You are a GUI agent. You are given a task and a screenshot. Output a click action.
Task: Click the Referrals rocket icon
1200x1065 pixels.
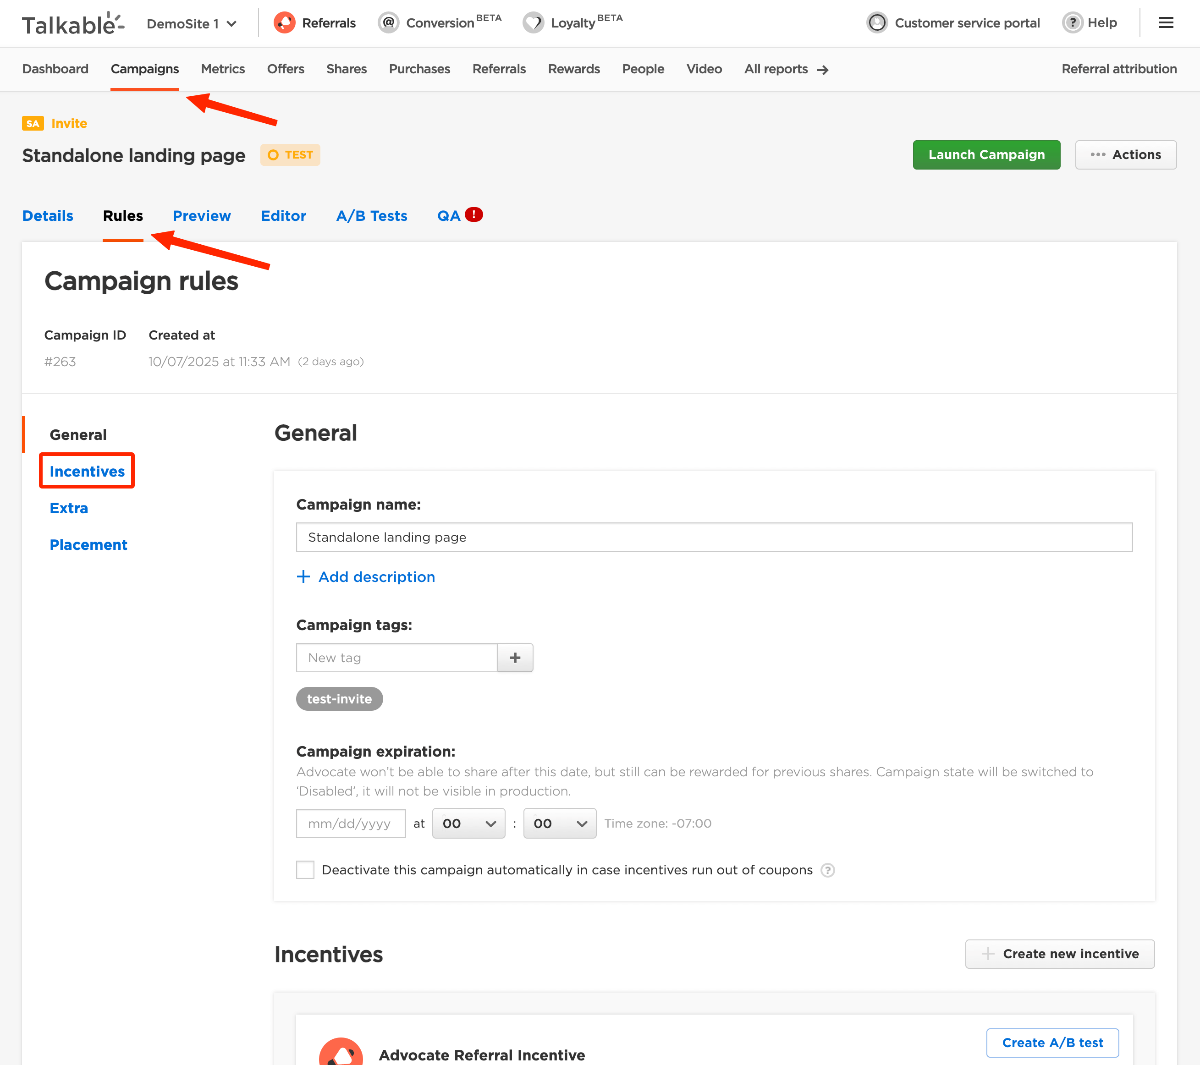pyautogui.click(x=285, y=23)
